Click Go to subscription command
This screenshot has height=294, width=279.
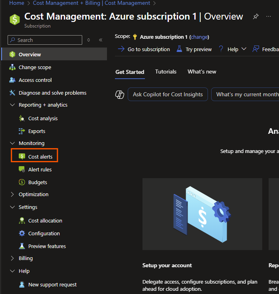coord(144,49)
